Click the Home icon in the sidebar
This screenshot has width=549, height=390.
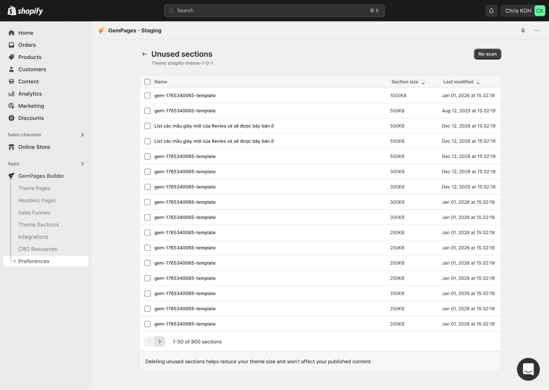click(11, 33)
